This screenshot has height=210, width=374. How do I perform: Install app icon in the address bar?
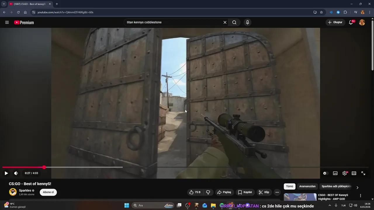click(x=315, y=12)
